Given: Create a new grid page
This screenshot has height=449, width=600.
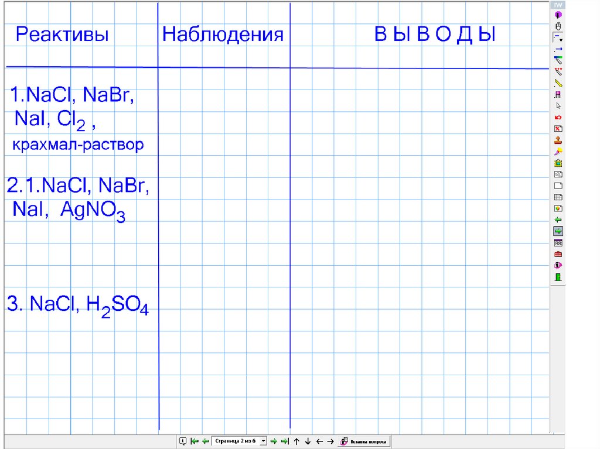Looking at the screenshot, I should [x=558, y=197].
